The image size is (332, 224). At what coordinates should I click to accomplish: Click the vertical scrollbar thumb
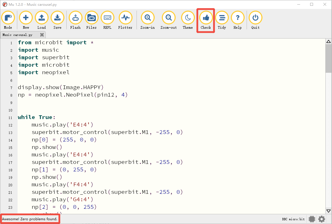pos(329,58)
